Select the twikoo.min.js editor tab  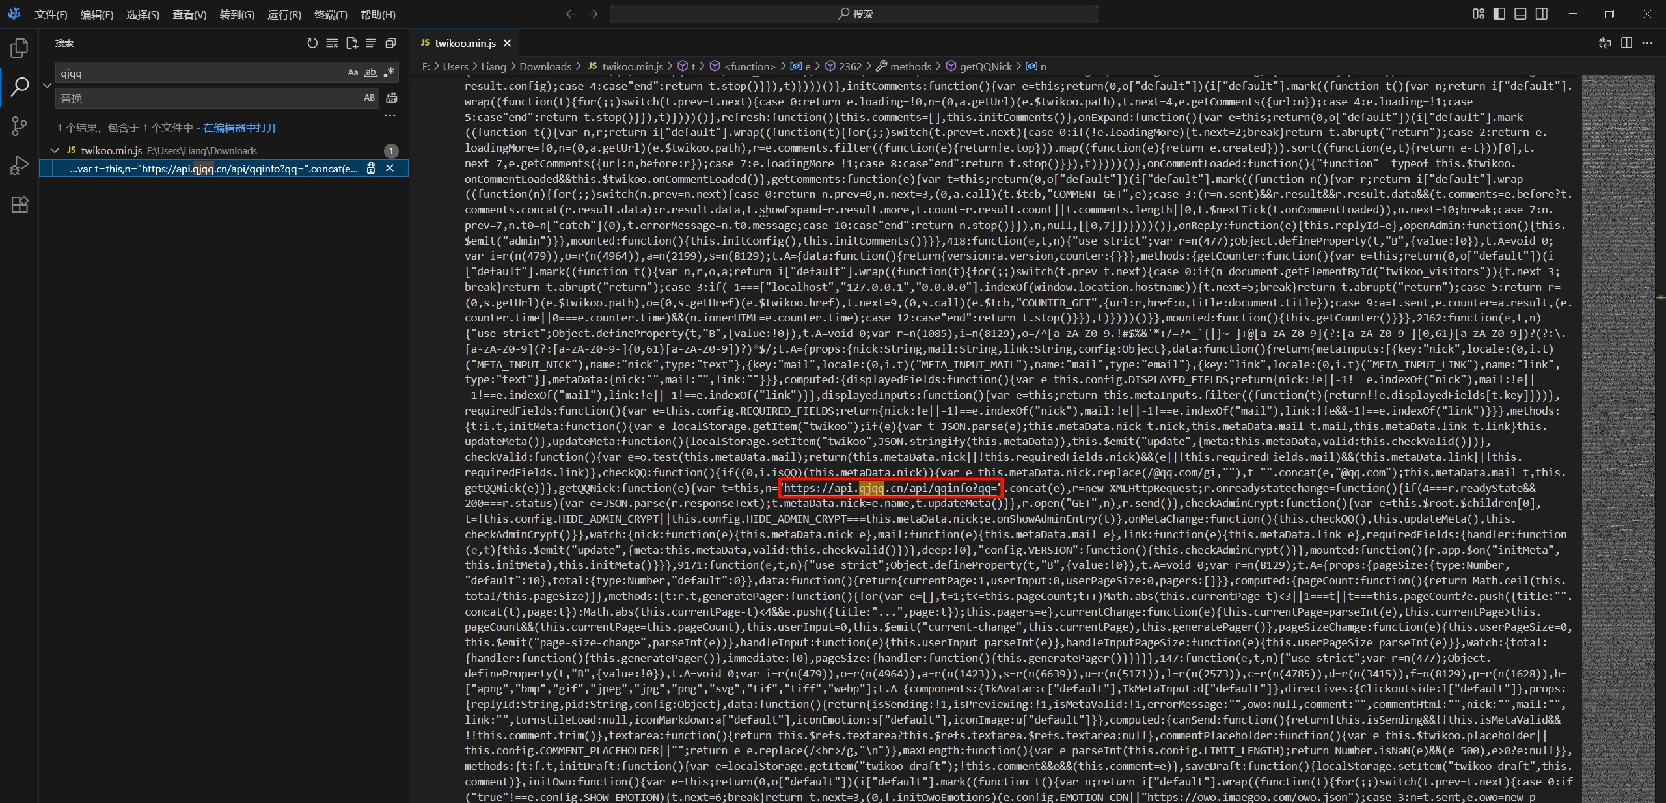[x=465, y=43]
